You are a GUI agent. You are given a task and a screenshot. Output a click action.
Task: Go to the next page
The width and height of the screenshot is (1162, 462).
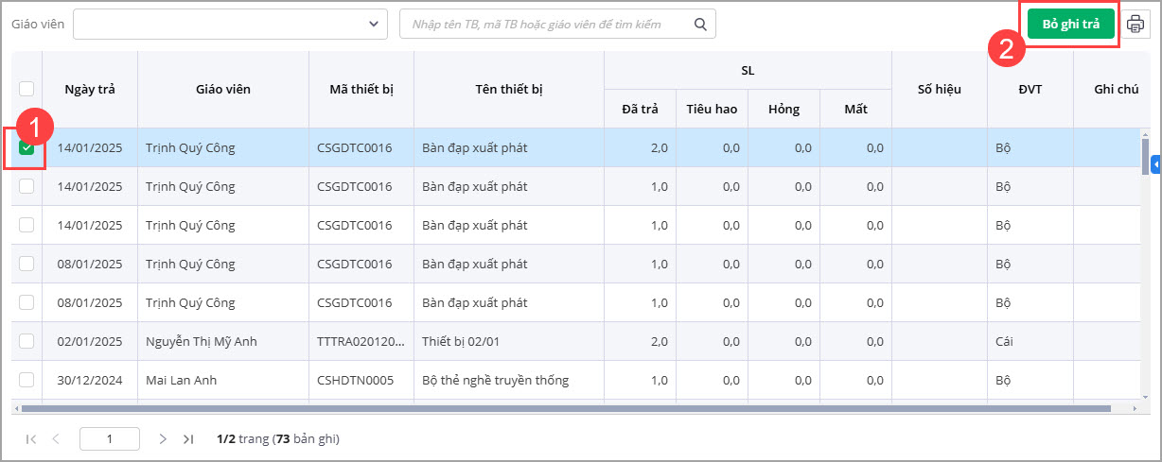pos(163,438)
